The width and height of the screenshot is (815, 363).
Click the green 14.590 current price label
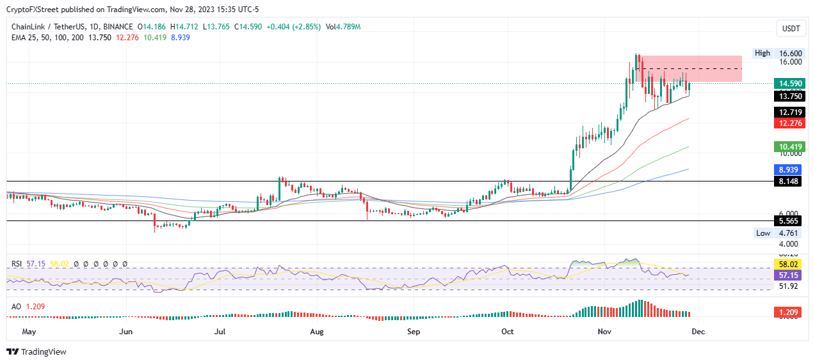[x=788, y=84]
